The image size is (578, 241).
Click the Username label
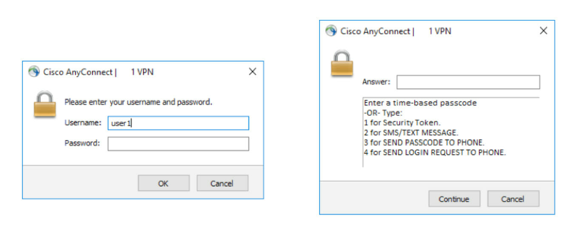click(x=83, y=123)
